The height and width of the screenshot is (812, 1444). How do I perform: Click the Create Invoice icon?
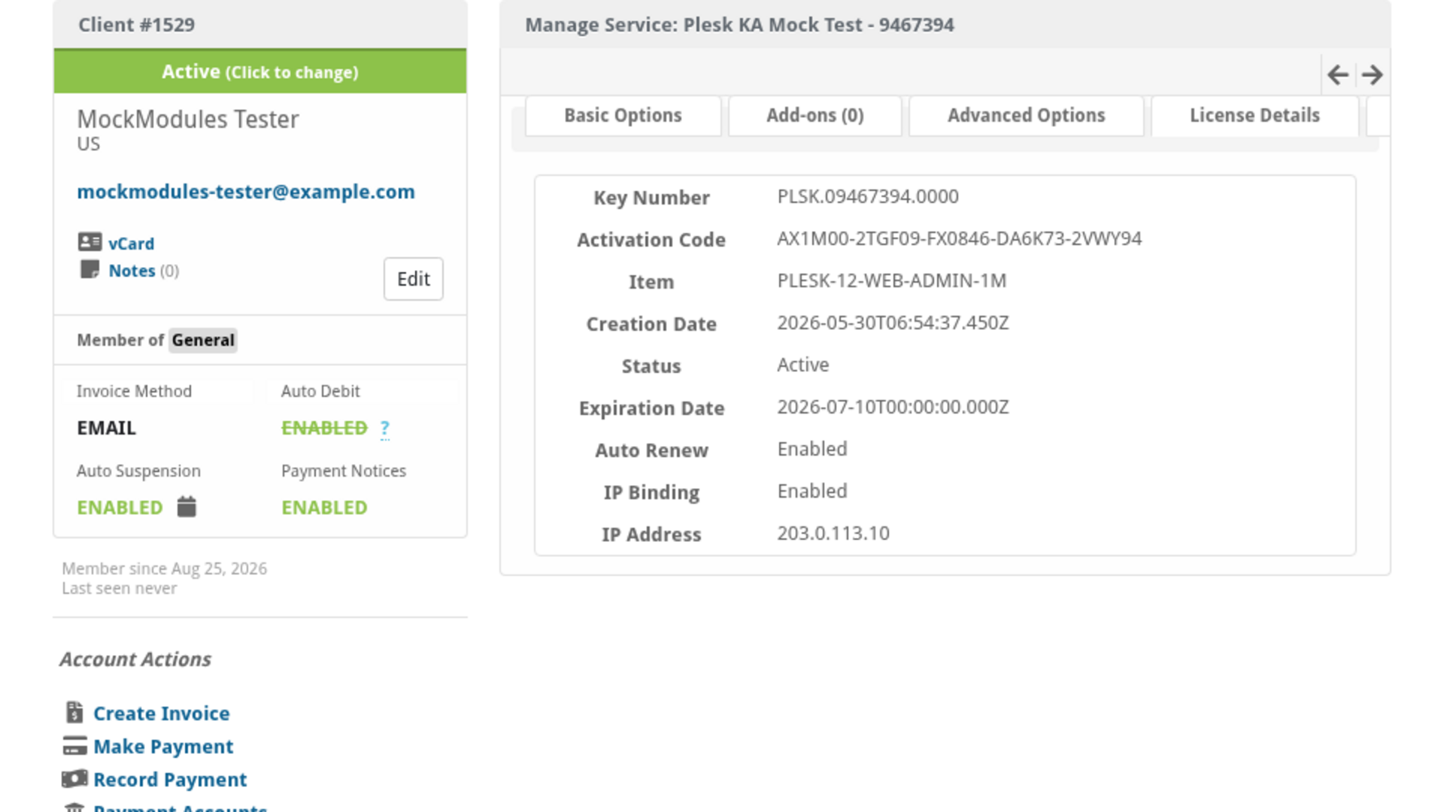tap(74, 712)
